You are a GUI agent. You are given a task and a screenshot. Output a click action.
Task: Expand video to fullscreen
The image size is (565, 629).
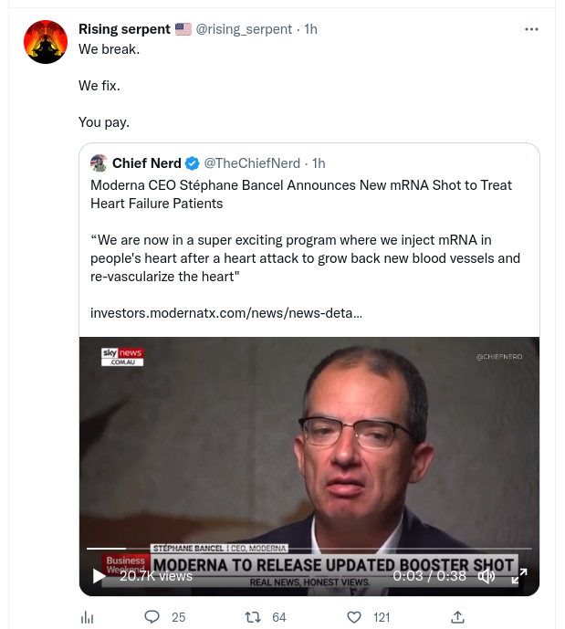[x=518, y=576]
